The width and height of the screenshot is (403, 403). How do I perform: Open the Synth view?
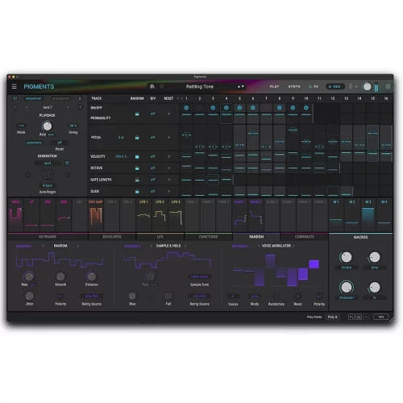(294, 86)
